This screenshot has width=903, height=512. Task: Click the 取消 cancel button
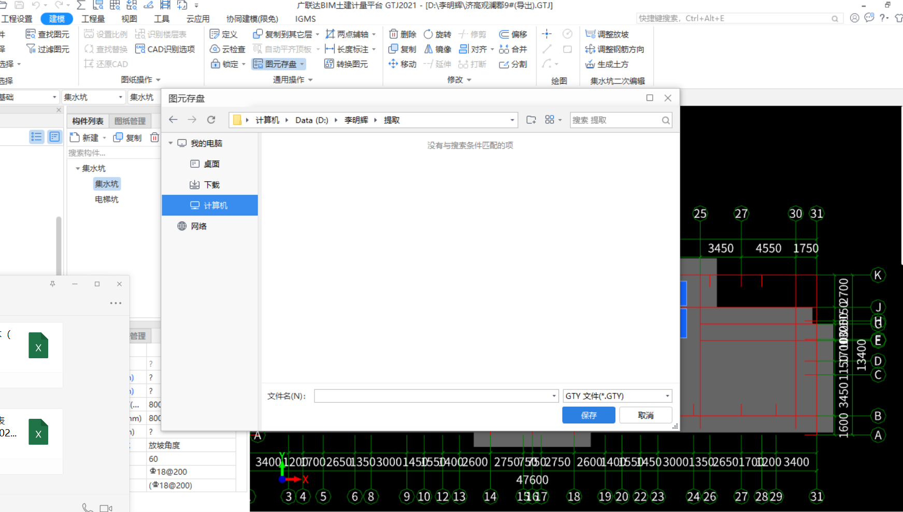646,415
